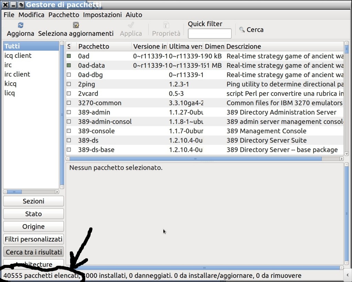Select irc in the category list

click(x=31, y=65)
